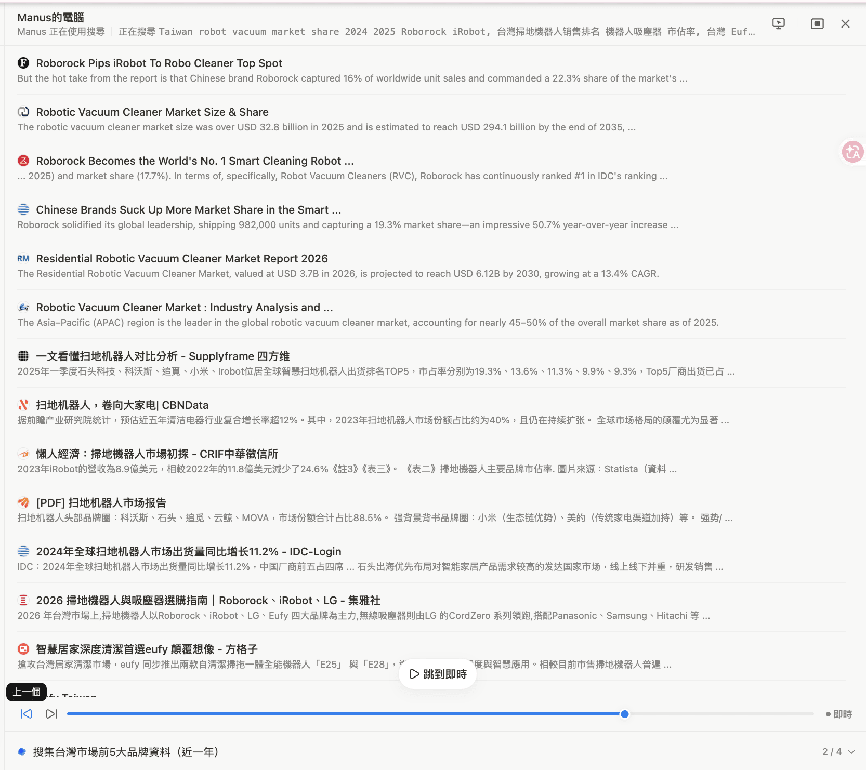Click CBNData favicon beside 扫地机器人，卷向大家电

click(x=23, y=405)
